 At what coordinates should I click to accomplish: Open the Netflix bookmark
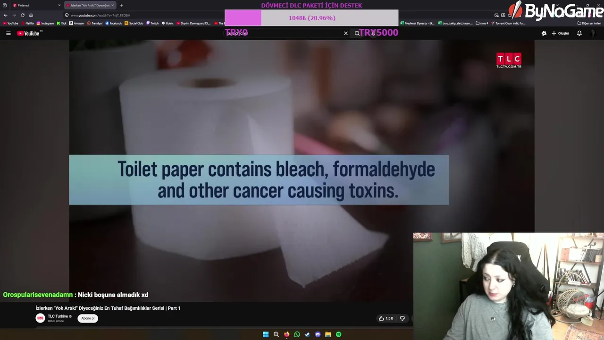[27, 23]
